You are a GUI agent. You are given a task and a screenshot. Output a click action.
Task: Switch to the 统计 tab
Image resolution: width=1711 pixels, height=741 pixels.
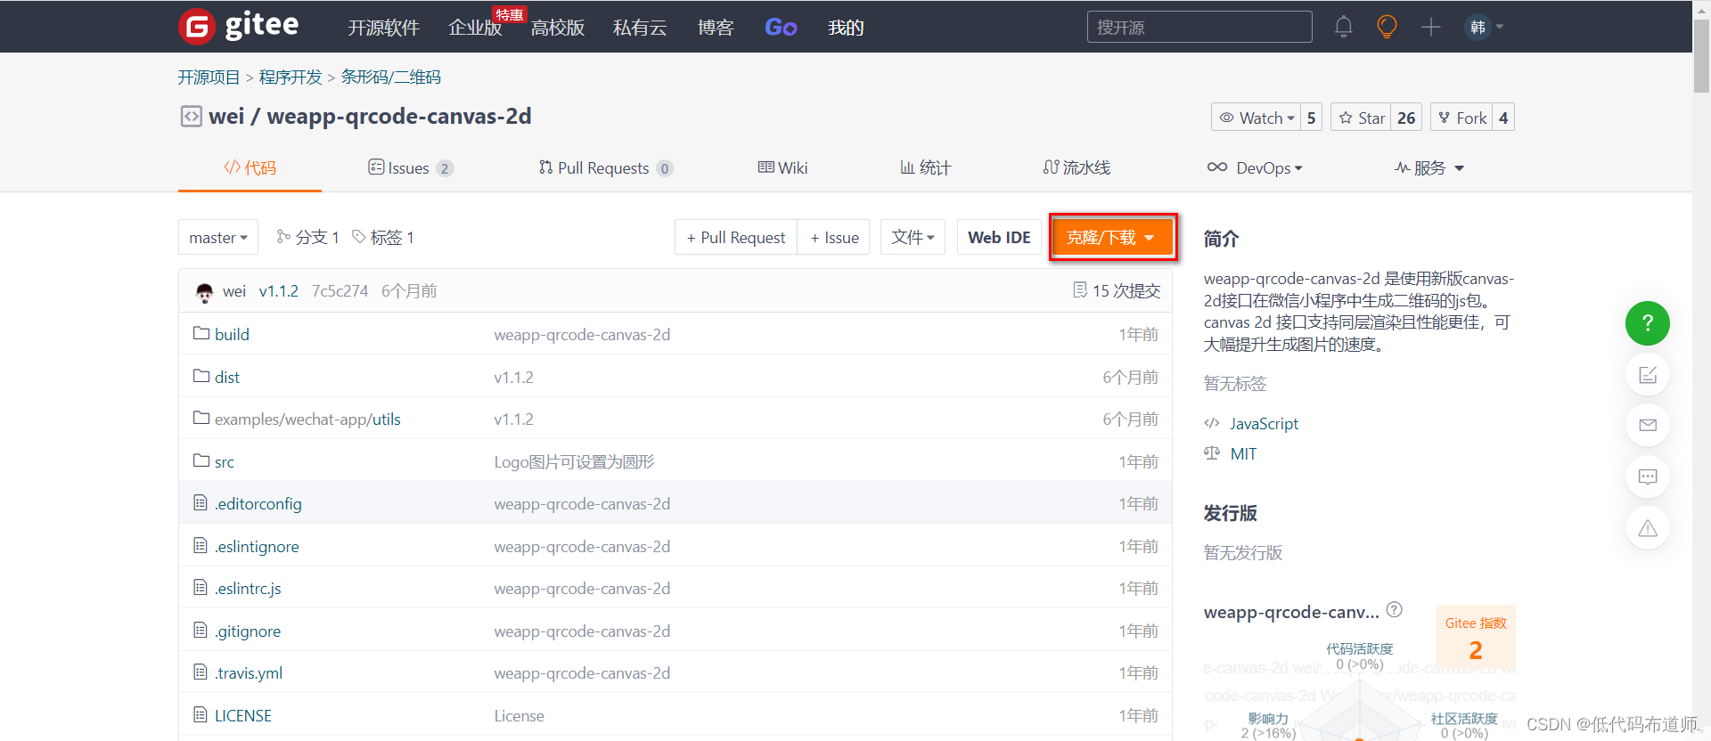tap(925, 167)
